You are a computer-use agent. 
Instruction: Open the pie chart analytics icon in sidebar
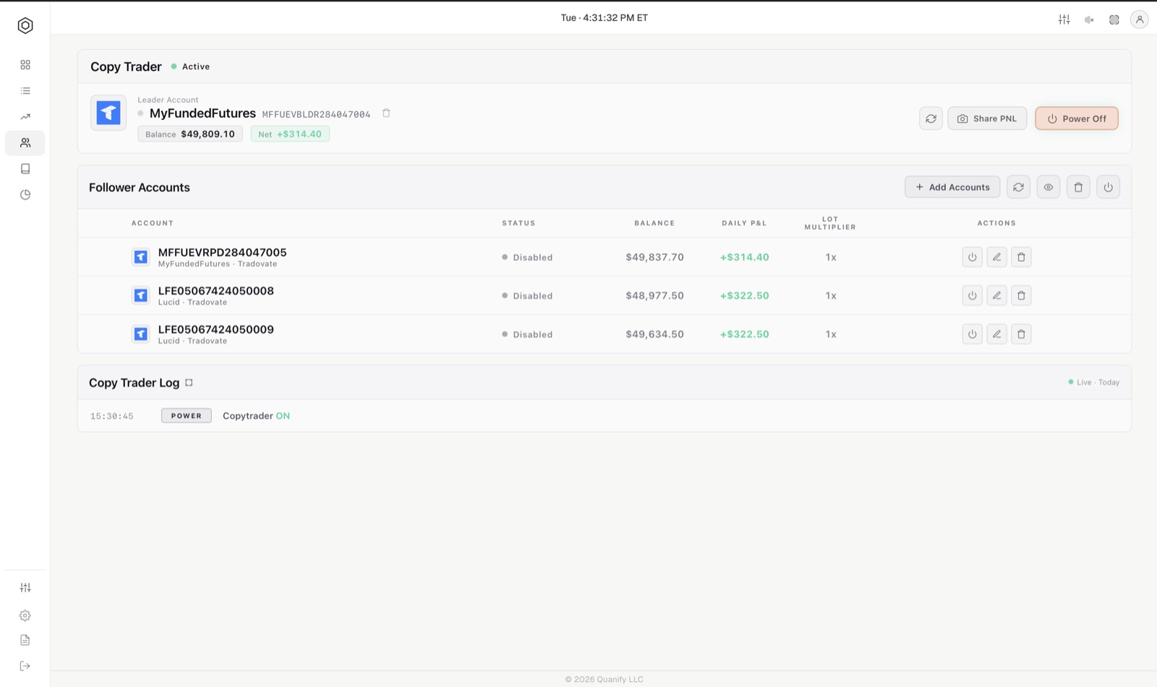[25, 195]
